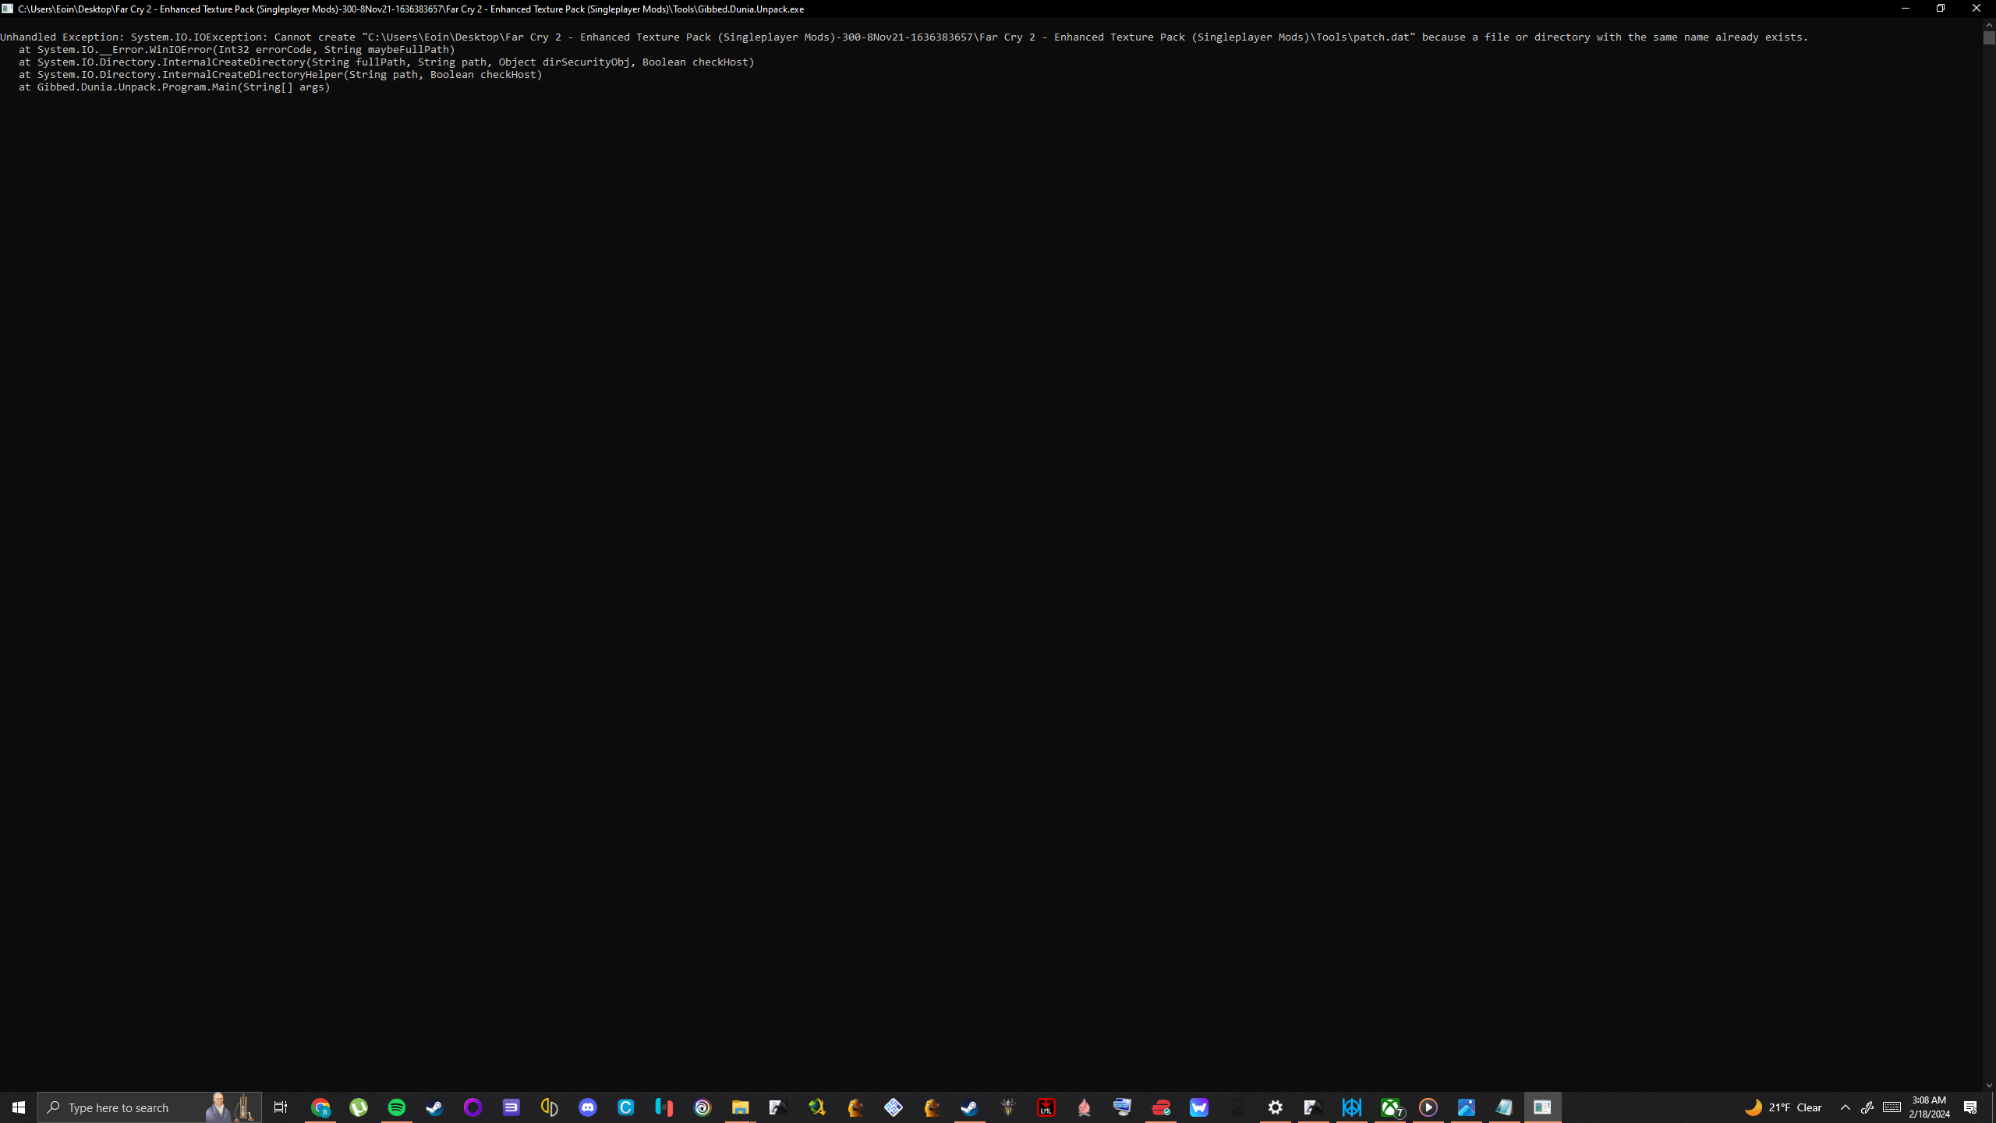Open File Explorer from the taskbar
Viewport: 1996px width, 1123px height.
pos(740,1107)
